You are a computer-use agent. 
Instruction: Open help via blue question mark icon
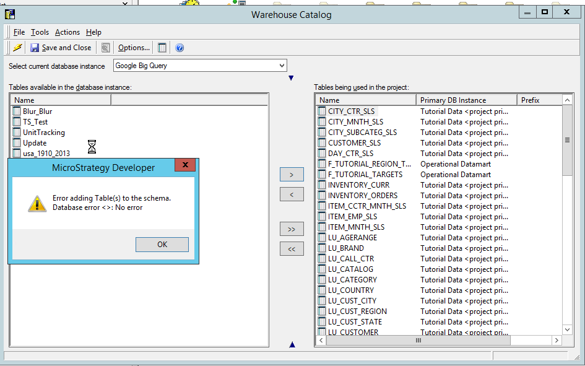[180, 48]
